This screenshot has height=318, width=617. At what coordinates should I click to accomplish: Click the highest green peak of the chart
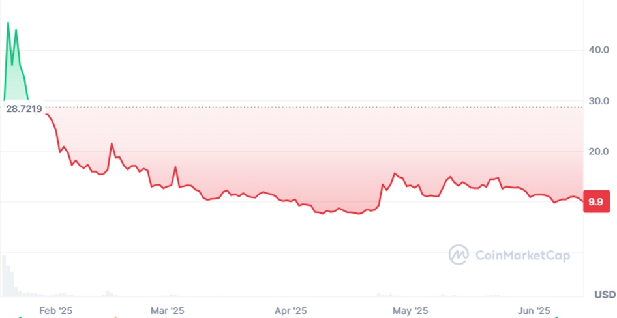8,23
